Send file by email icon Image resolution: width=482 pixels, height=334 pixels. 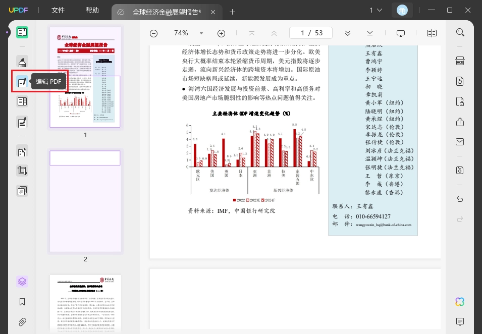tap(460, 142)
